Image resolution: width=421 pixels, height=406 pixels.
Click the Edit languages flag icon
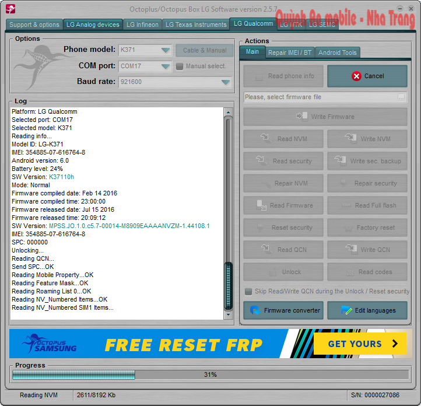click(x=346, y=310)
